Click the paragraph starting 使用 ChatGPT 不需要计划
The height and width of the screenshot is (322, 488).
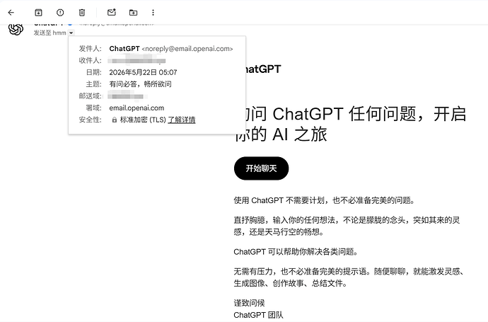click(x=325, y=200)
